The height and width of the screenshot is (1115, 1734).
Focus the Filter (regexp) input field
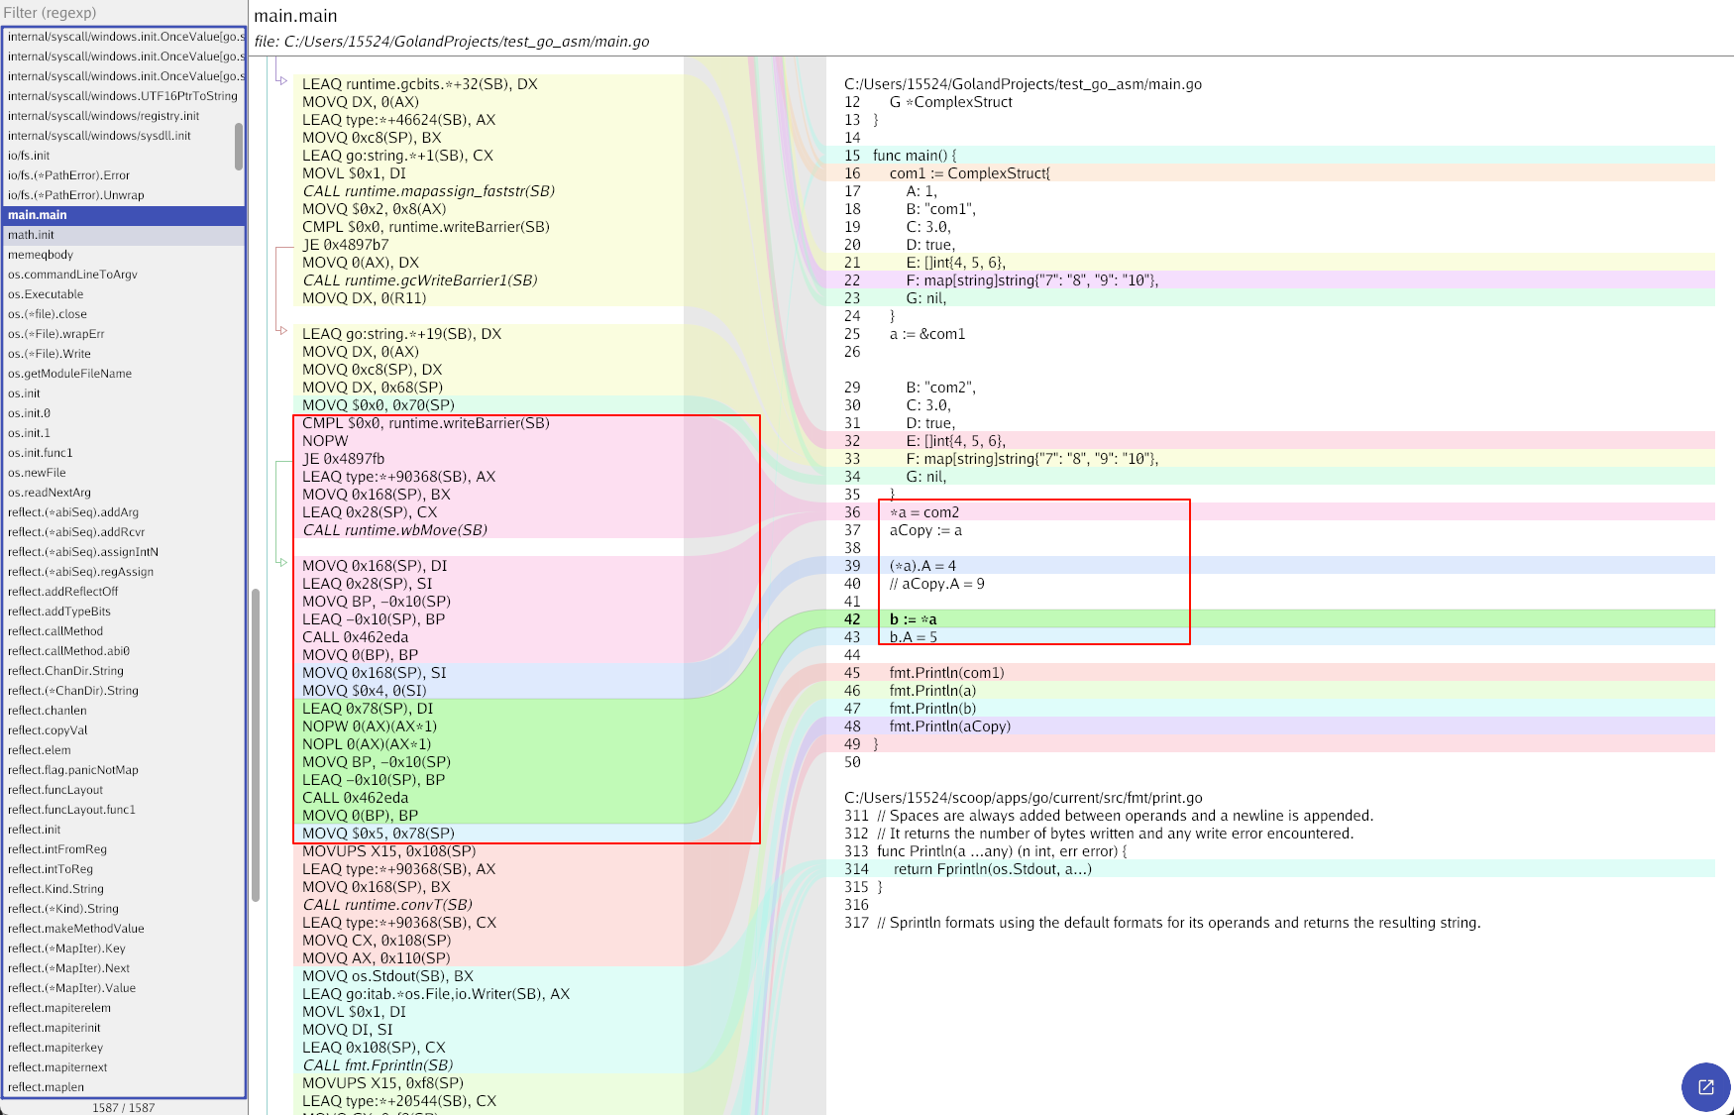tap(123, 13)
